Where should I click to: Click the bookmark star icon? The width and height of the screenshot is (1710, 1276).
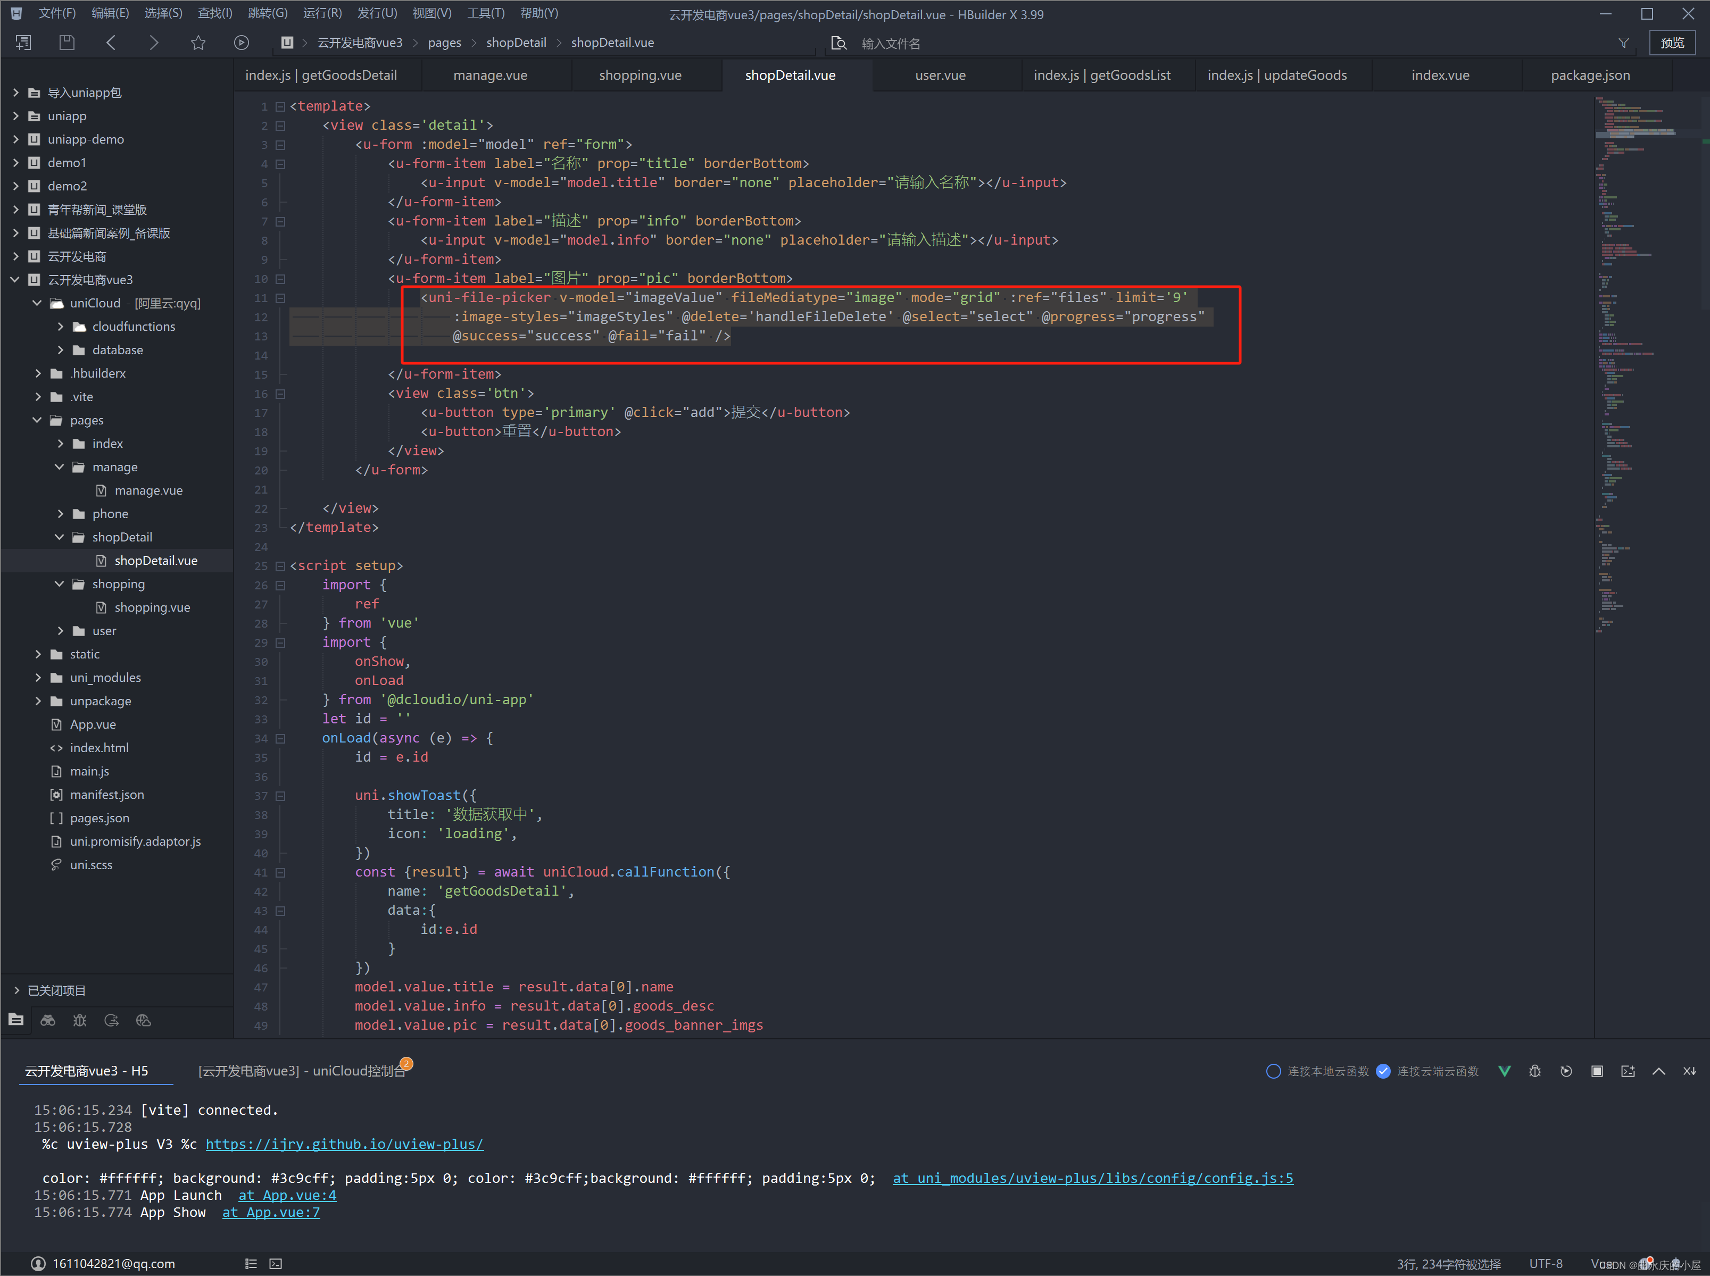pos(198,43)
